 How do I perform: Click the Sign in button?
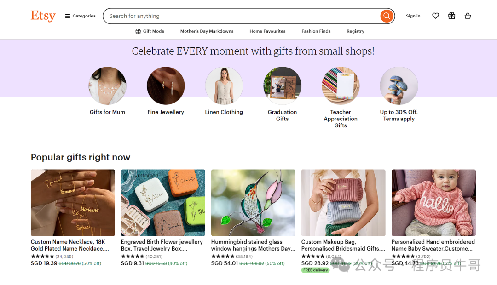413,16
